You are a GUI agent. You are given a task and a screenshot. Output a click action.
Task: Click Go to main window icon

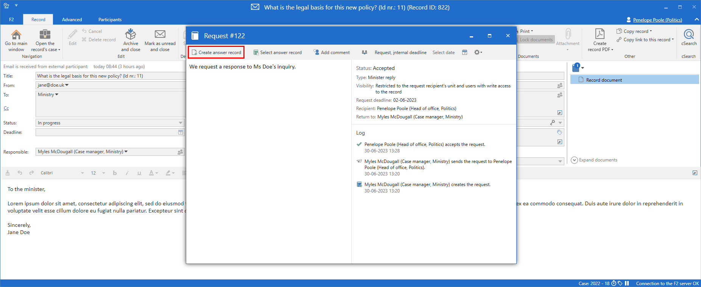(16, 35)
